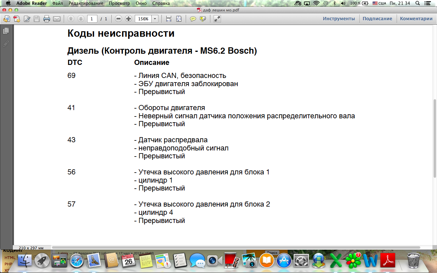This screenshot has height=273, width=437.
Task: Open the Adobe Reader application menu
Action: 32,3
